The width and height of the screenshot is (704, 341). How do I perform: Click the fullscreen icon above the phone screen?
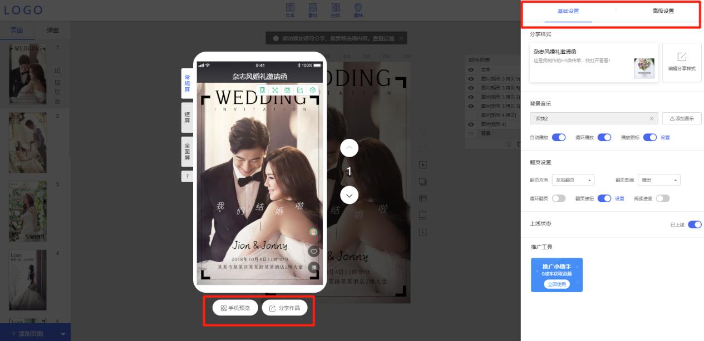(276, 90)
